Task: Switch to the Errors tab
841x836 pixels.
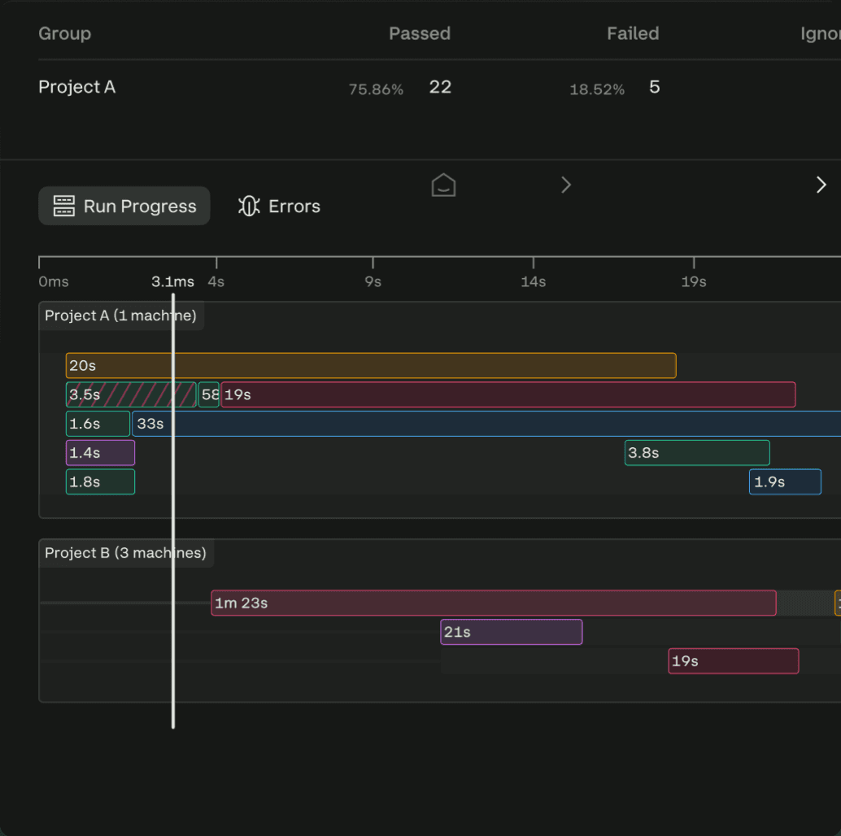Action: 280,206
